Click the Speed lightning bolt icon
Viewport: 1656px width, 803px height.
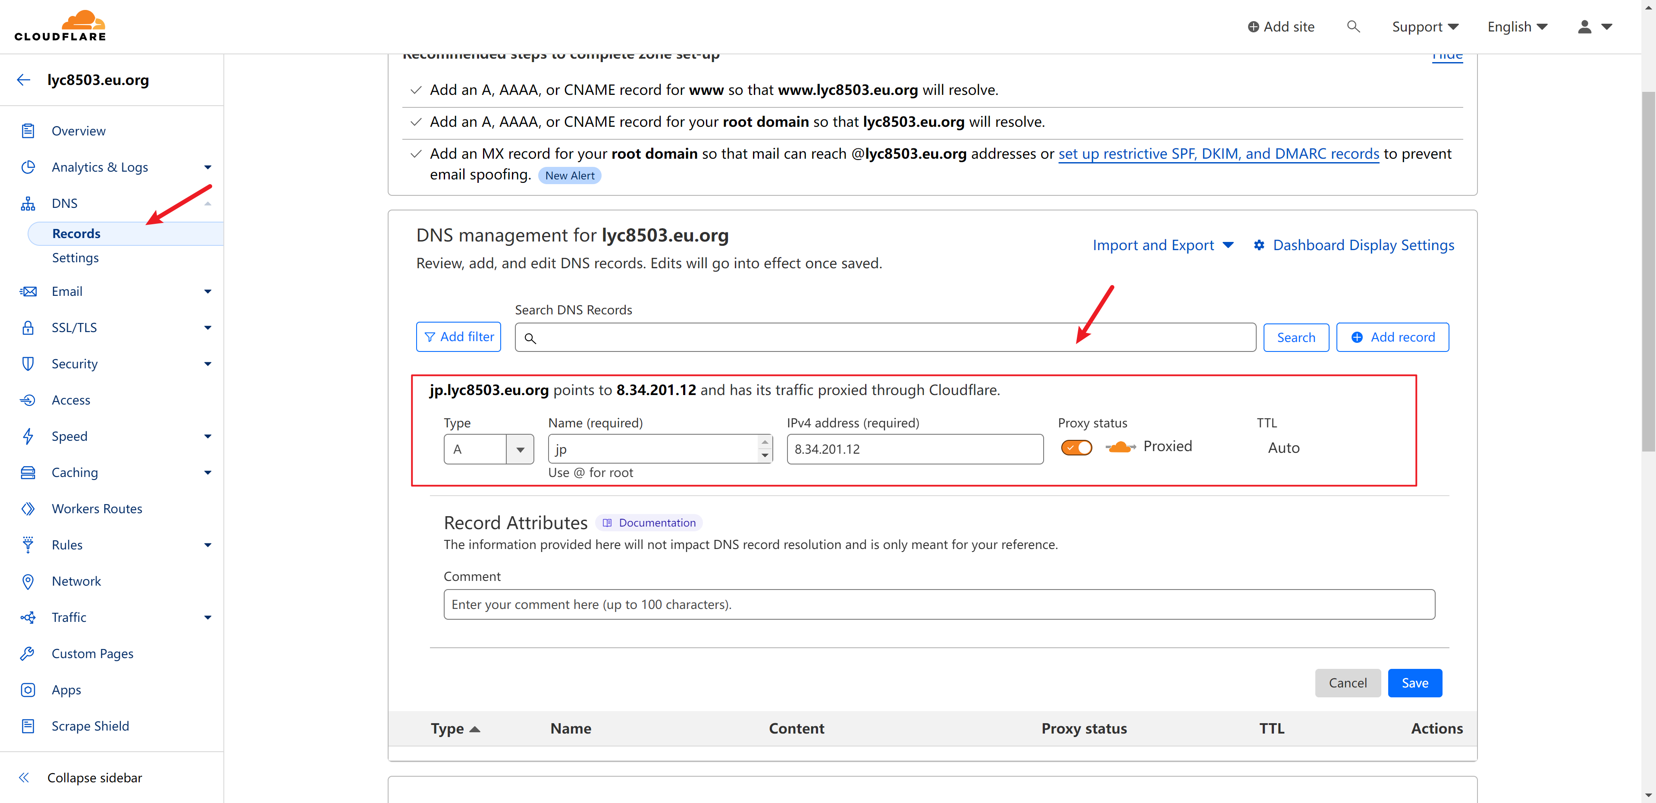pos(28,436)
